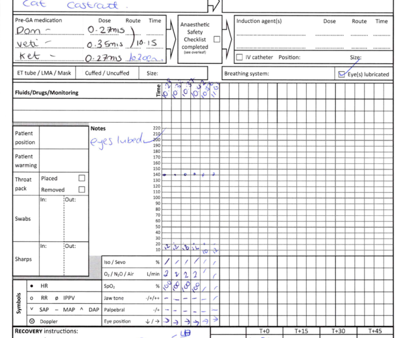
Task: Click the 'Induction agent(s)' heading
Action: coord(259,21)
